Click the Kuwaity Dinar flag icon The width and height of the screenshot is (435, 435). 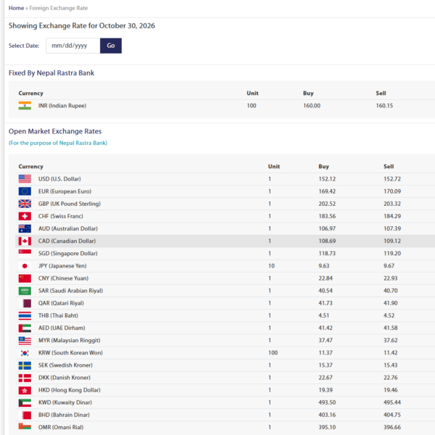pyautogui.click(x=25, y=402)
